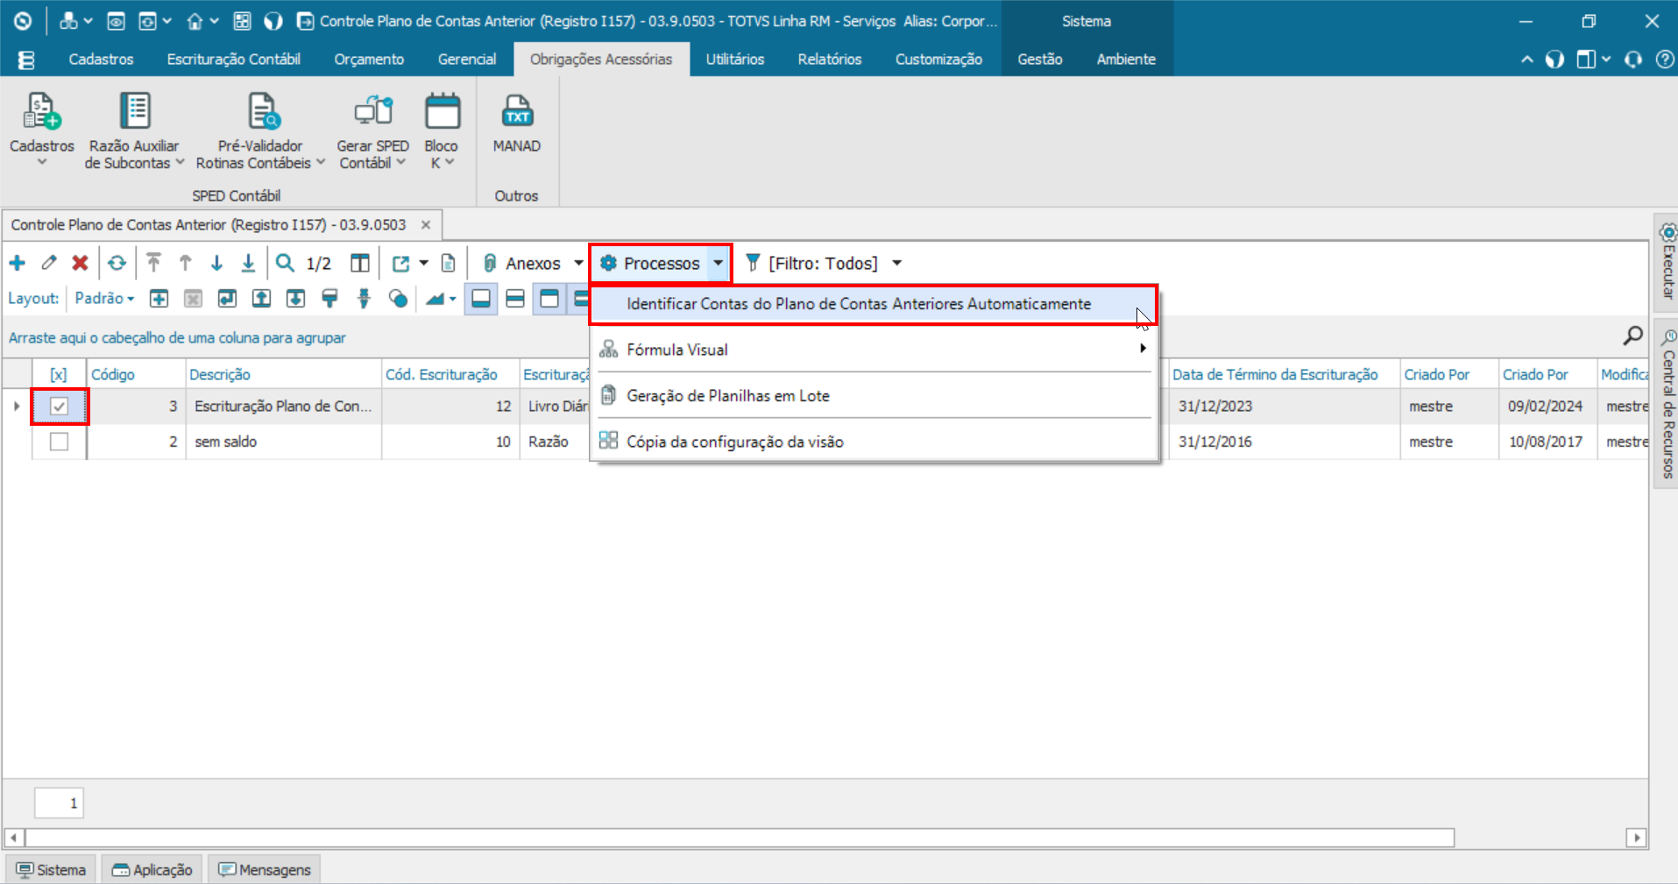Go to first record arrow icon
Image resolution: width=1678 pixels, height=884 pixels.
154,263
